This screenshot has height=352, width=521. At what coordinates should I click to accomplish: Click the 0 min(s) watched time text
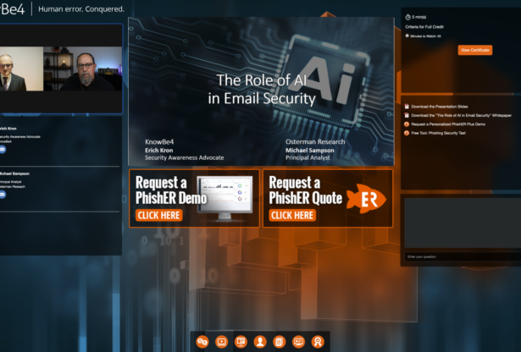419,17
